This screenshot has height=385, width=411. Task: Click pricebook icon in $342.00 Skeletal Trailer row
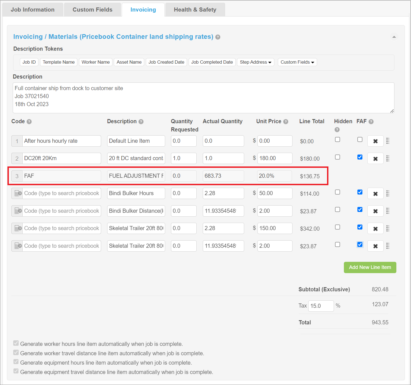(17, 228)
